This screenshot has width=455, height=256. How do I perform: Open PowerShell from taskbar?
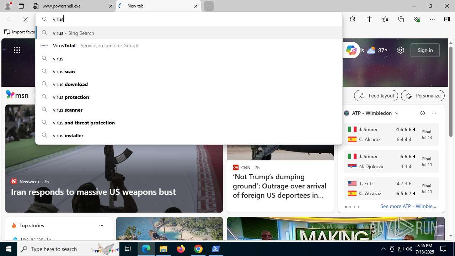pos(216,249)
